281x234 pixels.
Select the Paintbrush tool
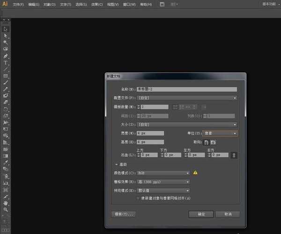point(6,82)
